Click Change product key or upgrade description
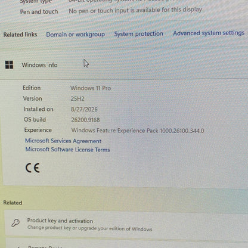Image resolution: width=248 pixels, height=248 pixels. 89,228
